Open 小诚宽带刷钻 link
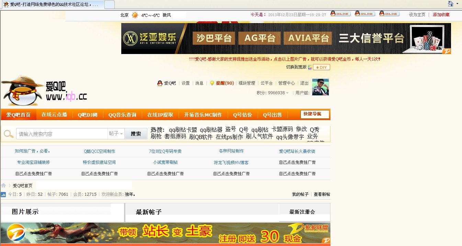 pyautogui.click(x=165, y=162)
